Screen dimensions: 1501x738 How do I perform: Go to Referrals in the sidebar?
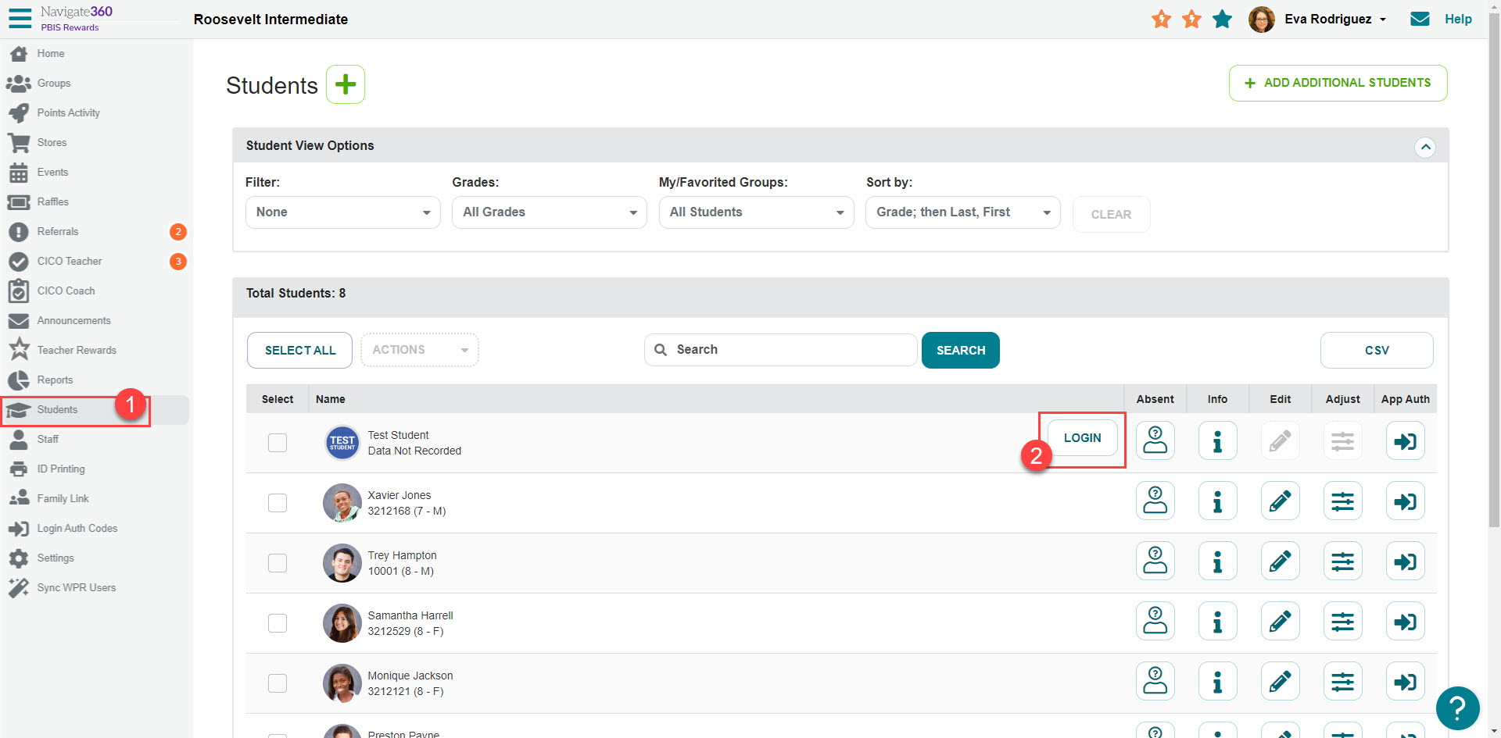pos(58,232)
